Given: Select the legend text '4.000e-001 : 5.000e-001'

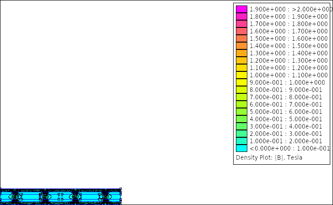Looking at the screenshot, I should pos(286,119).
